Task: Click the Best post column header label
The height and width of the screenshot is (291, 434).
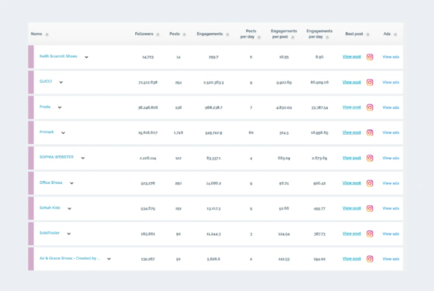Action: pyautogui.click(x=354, y=33)
